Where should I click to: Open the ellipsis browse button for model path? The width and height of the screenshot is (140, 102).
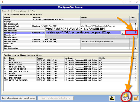pyautogui.click(x=123, y=33)
